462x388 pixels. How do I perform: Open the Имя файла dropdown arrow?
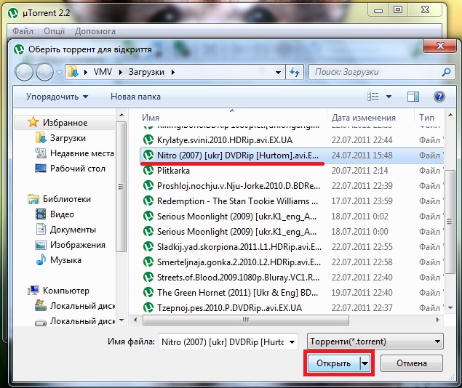pyautogui.click(x=292, y=341)
